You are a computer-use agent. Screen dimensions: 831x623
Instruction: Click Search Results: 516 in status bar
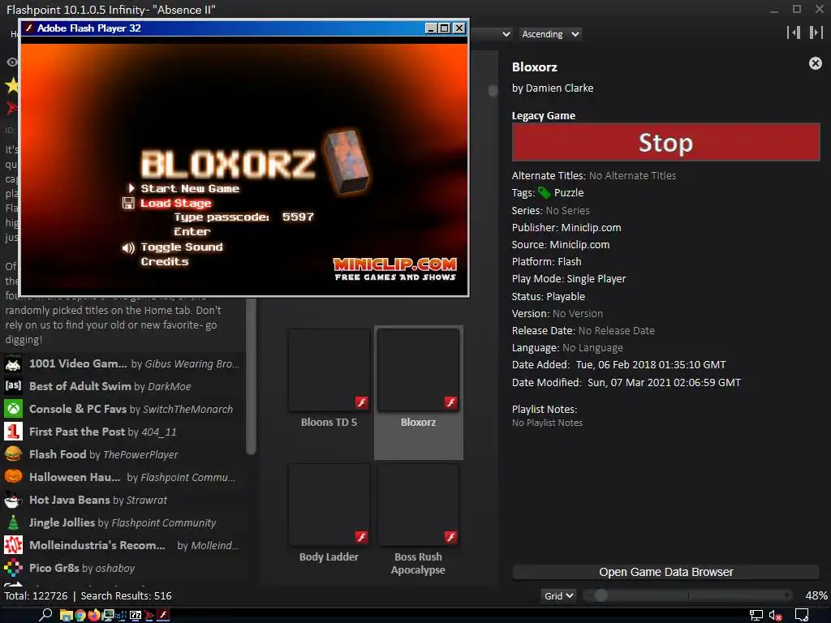[x=126, y=595]
